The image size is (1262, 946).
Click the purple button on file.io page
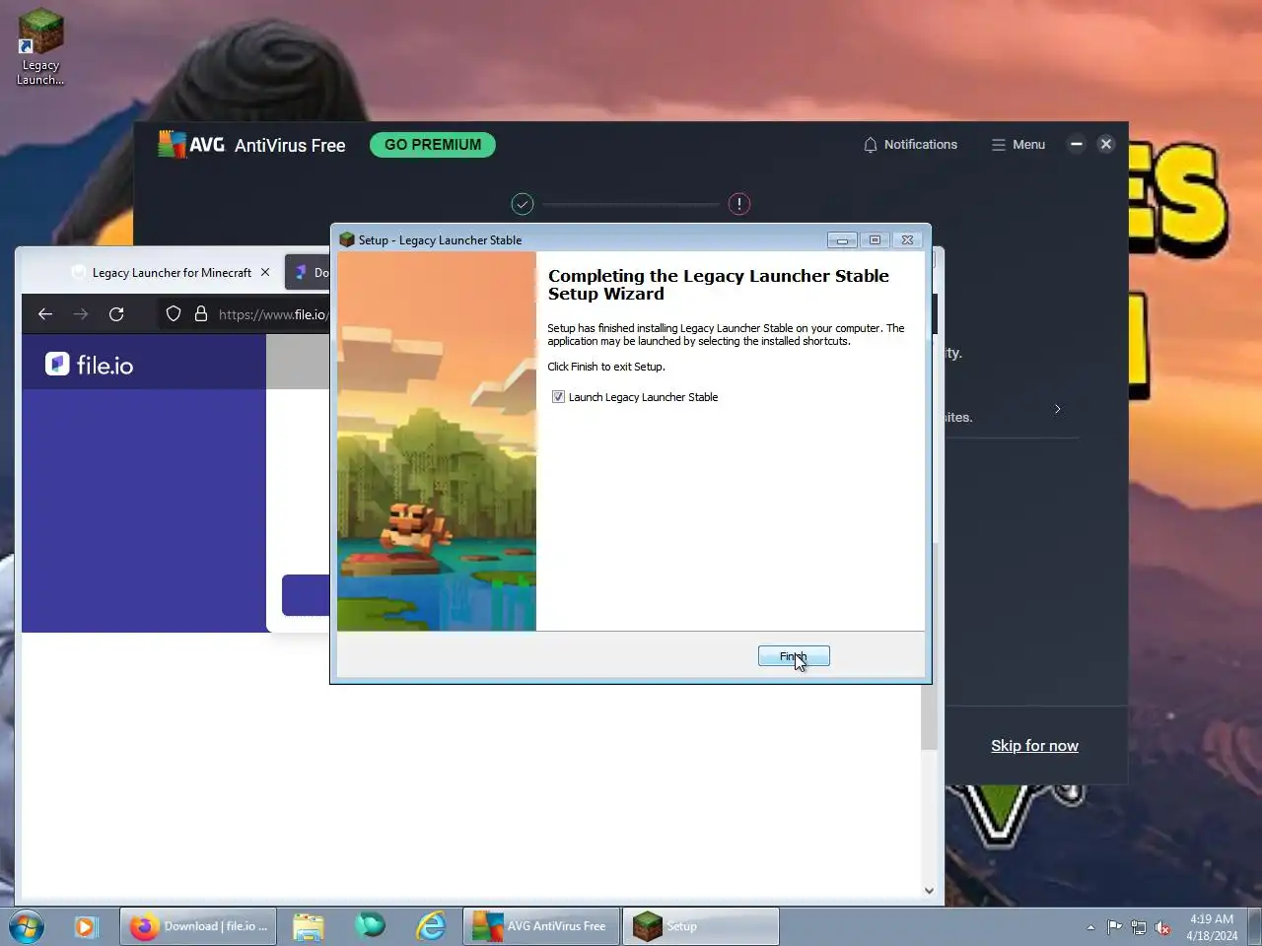point(306,595)
